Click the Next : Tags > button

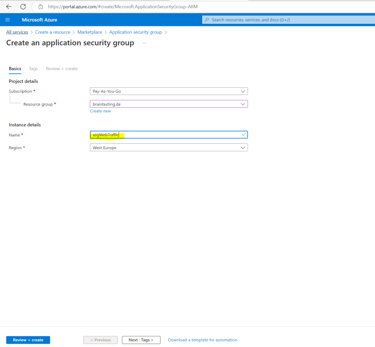[x=141, y=340]
